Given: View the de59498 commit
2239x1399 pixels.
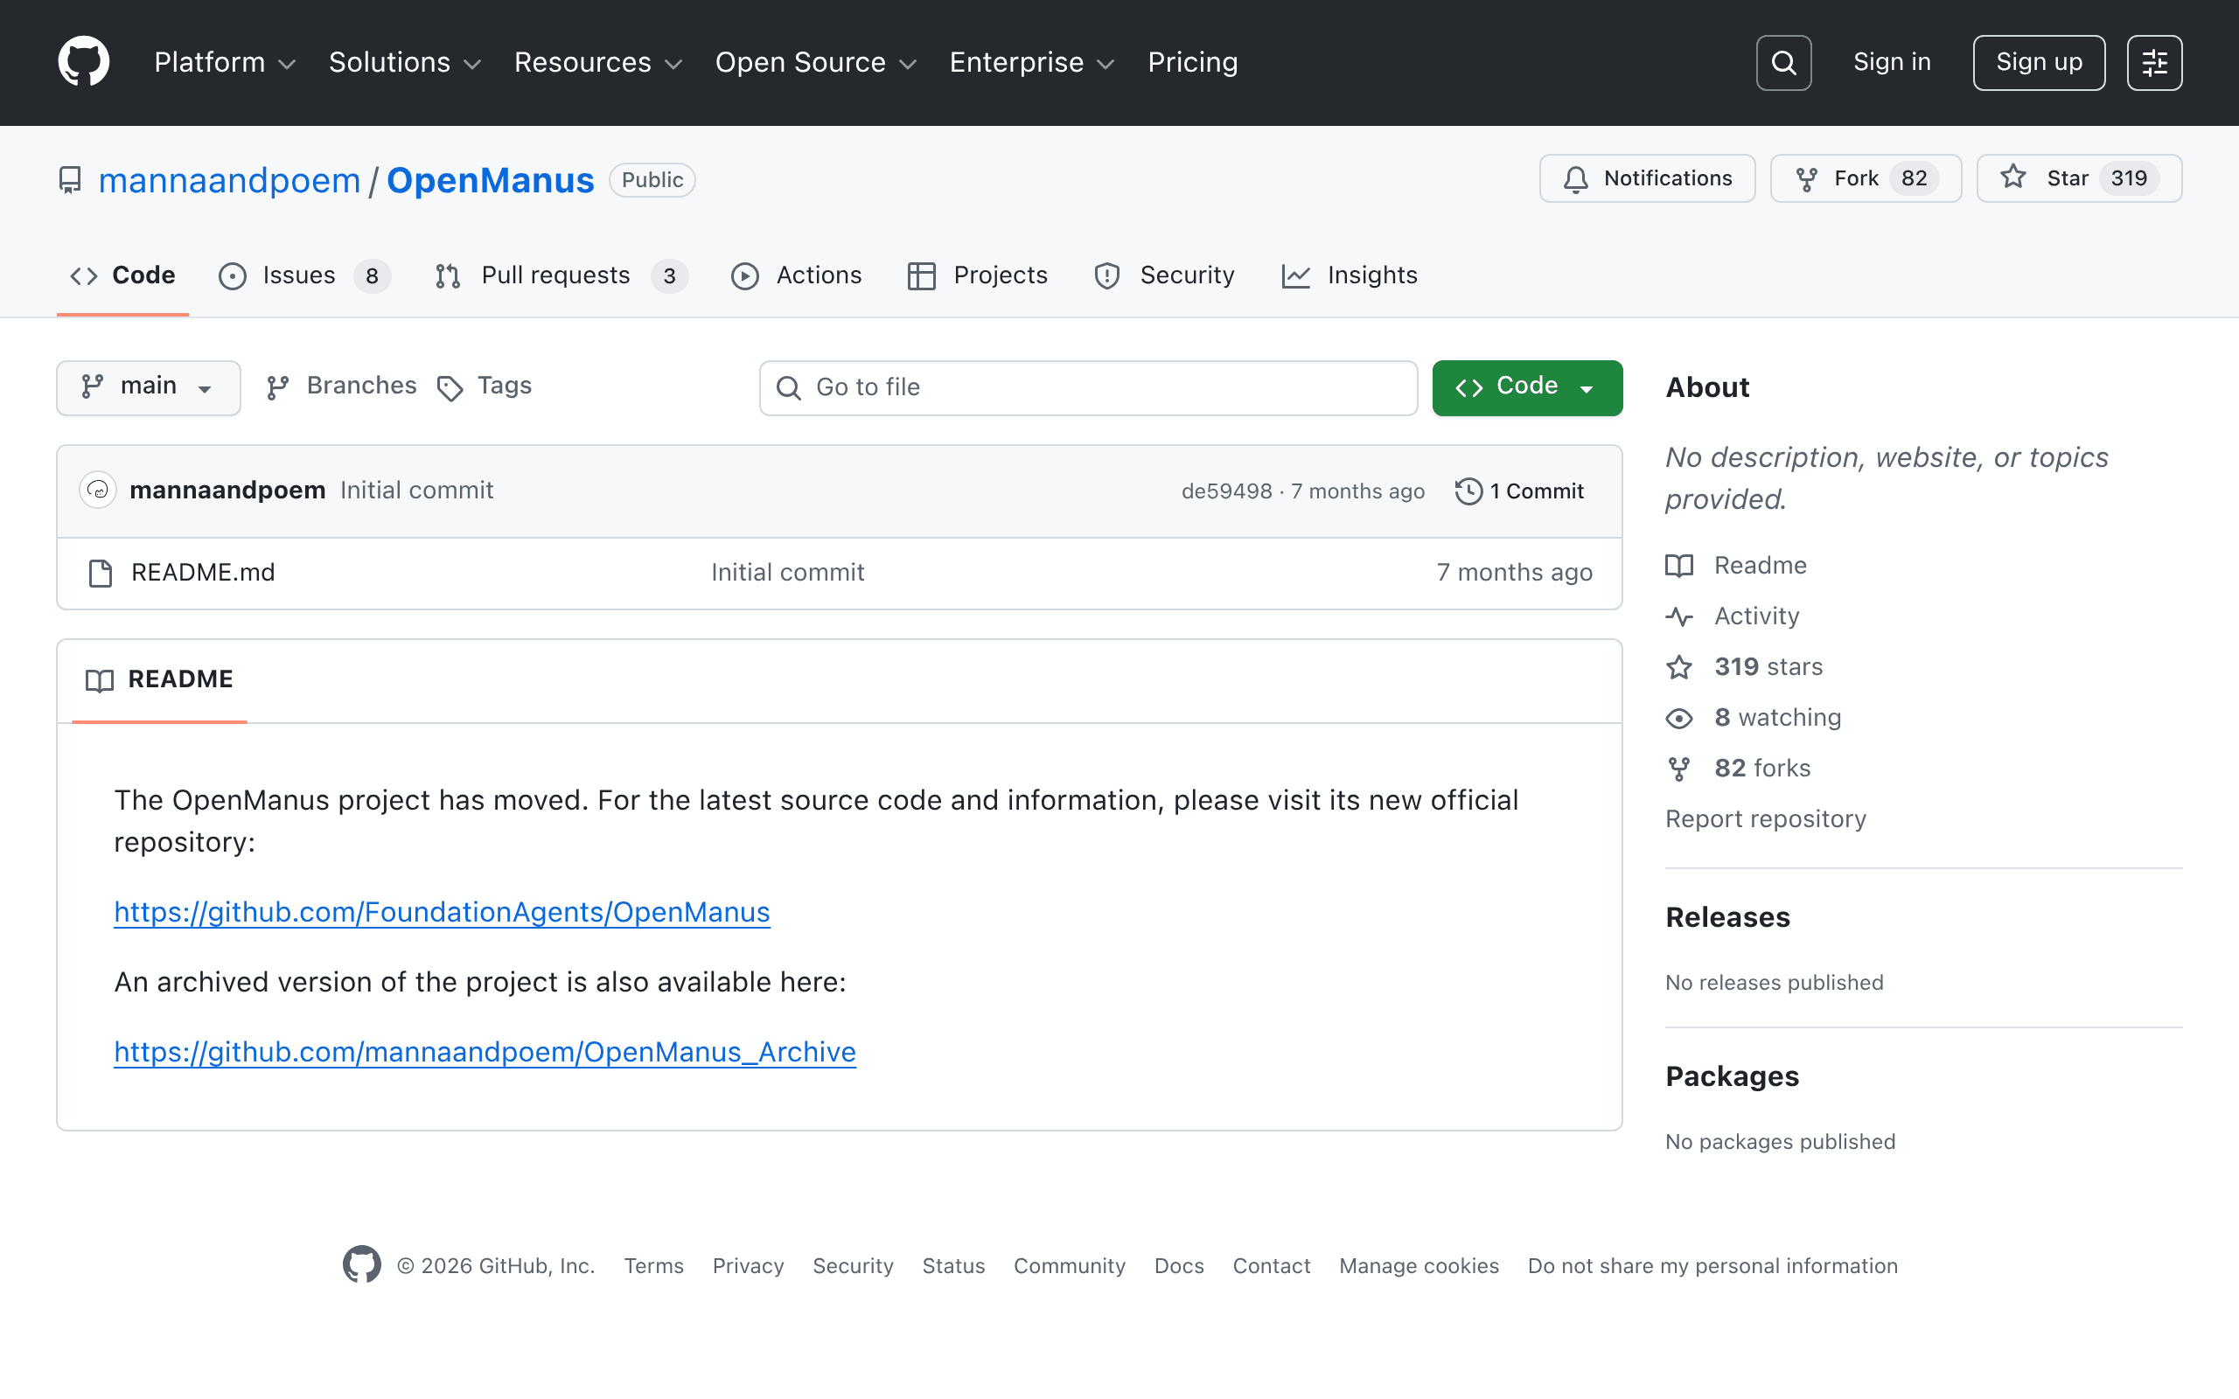Looking at the screenshot, I should 1227,491.
